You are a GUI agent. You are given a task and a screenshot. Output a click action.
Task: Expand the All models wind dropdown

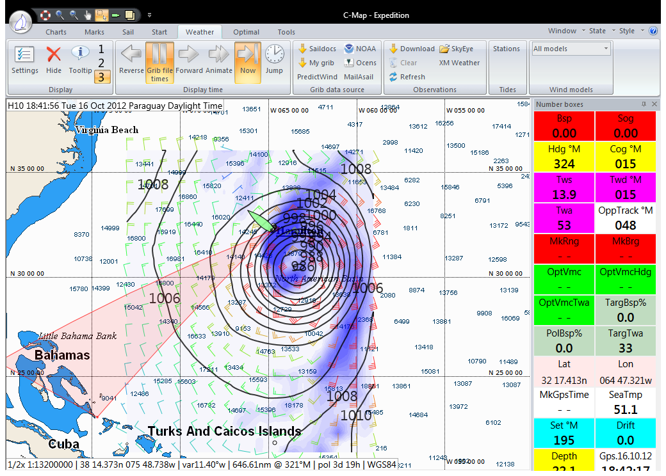605,49
